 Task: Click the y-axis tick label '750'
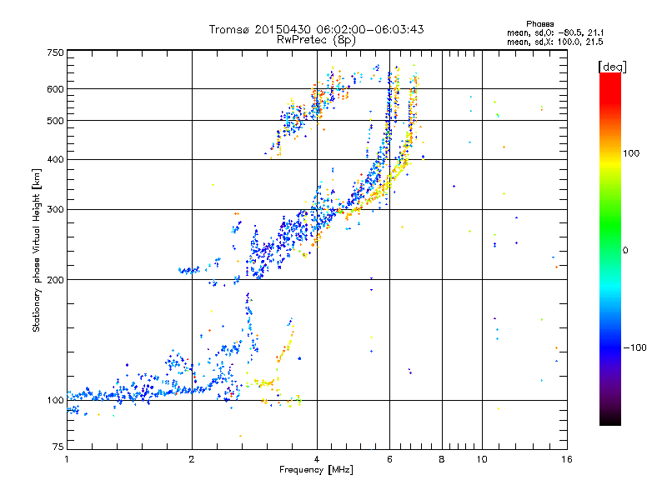(55, 52)
